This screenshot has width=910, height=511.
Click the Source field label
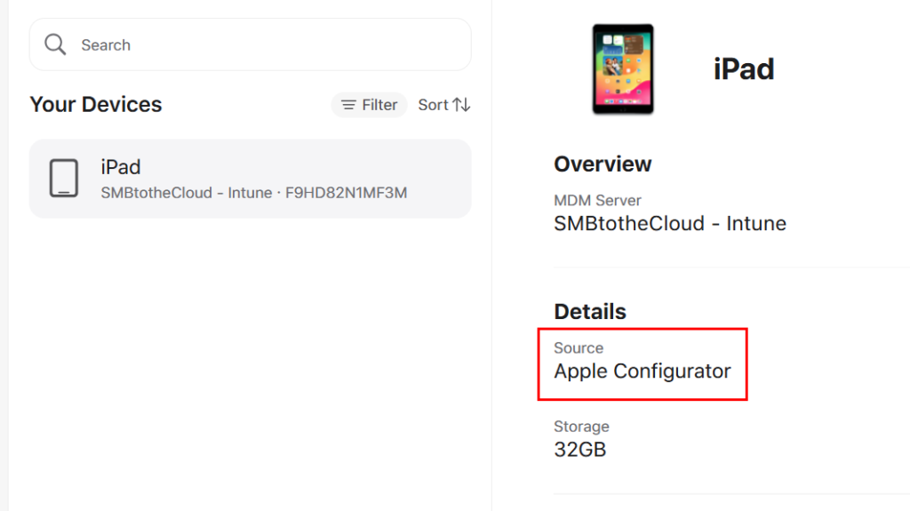[x=579, y=348]
